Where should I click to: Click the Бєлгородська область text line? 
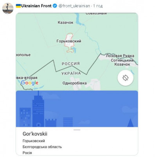pyautogui.click(x=42, y=147)
